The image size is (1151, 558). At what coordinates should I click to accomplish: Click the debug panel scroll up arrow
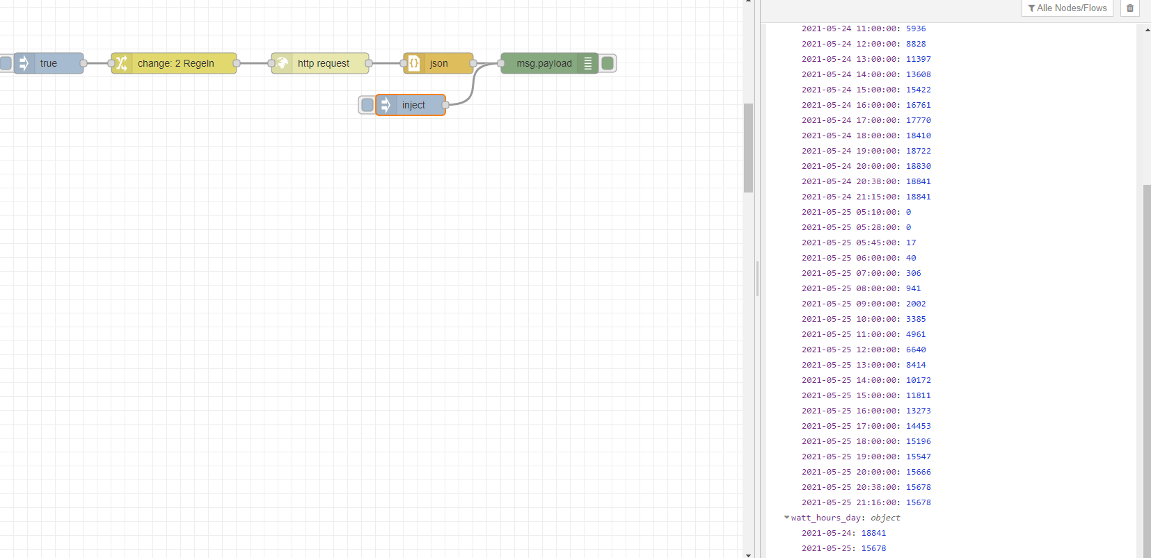pos(1147,30)
